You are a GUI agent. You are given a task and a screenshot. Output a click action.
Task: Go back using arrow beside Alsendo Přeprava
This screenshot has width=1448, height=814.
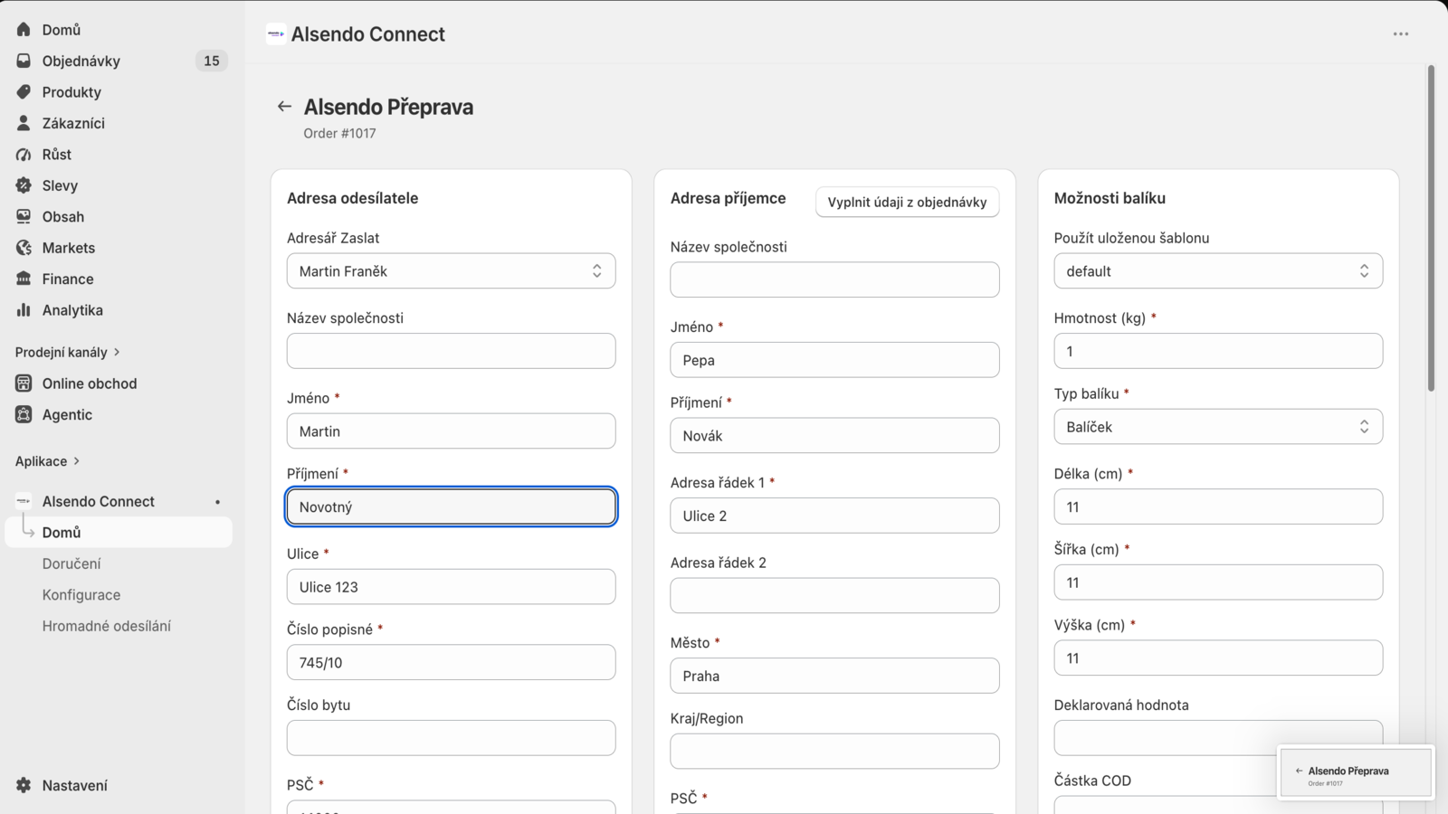pyautogui.click(x=284, y=107)
